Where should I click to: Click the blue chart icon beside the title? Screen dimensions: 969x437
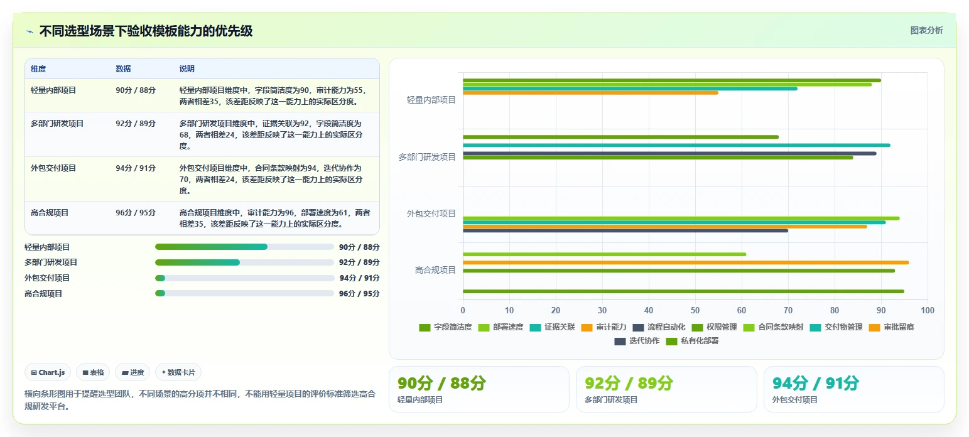click(30, 31)
